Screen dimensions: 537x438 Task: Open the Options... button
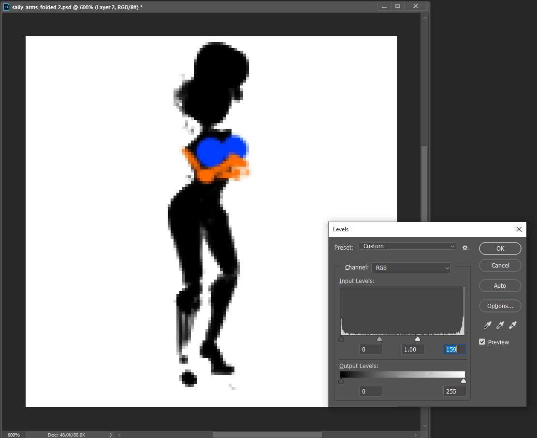click(x=500, y=306)
